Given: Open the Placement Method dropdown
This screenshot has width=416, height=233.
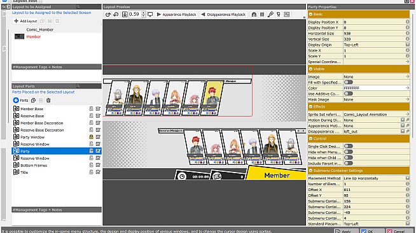Looking at the screenshot, I should tap(408, 178).
